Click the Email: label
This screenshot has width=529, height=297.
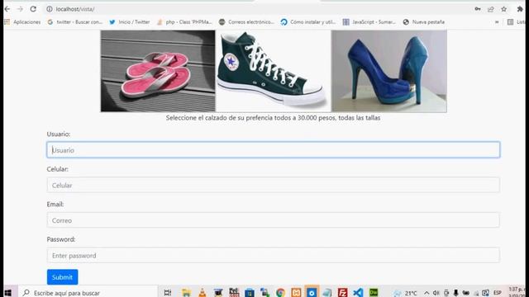55,204
